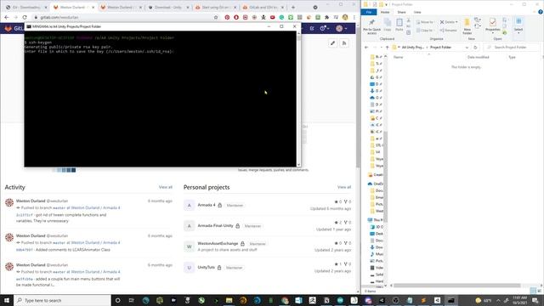Screen dimensions: 544x306
Task: Go back in the Chrome browser
Action: click(x=7, y=17)
